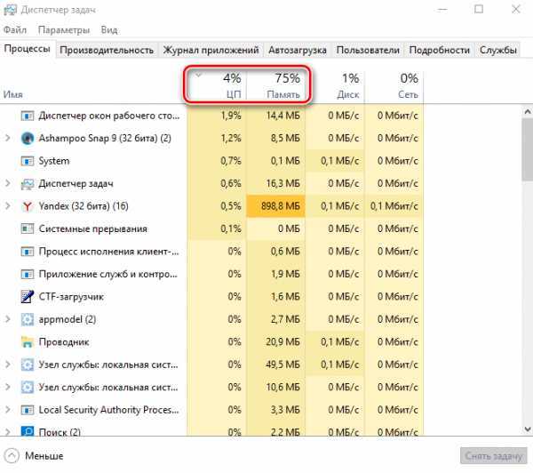
Task: Click the Диспетчер окон рабочего стола process icon
Action: click(x=28, y=116)
